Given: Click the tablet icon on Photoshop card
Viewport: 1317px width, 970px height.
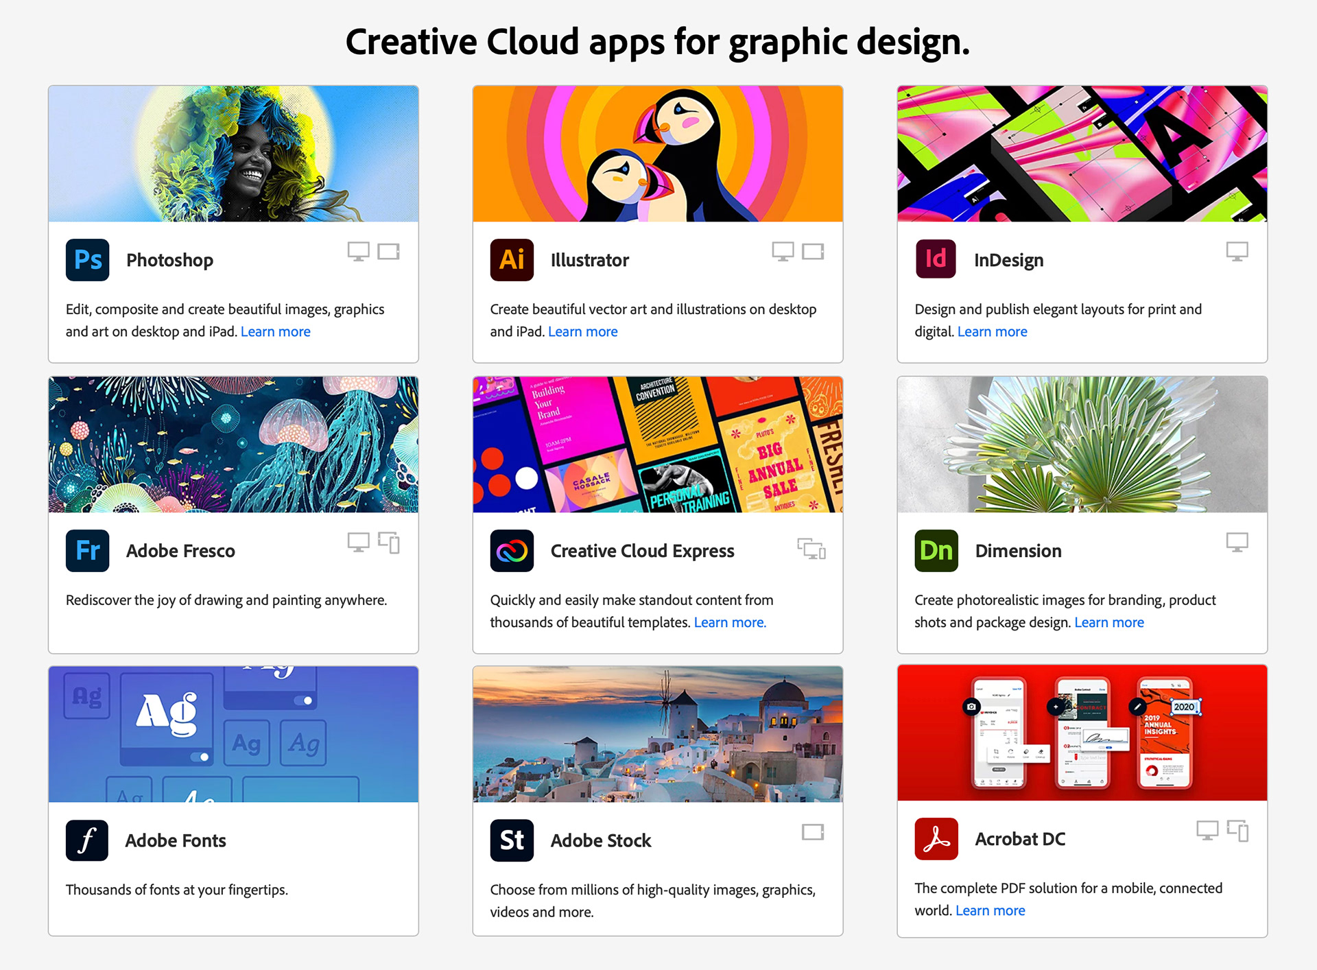Looking at the screenshot, I should coord(388,252).
